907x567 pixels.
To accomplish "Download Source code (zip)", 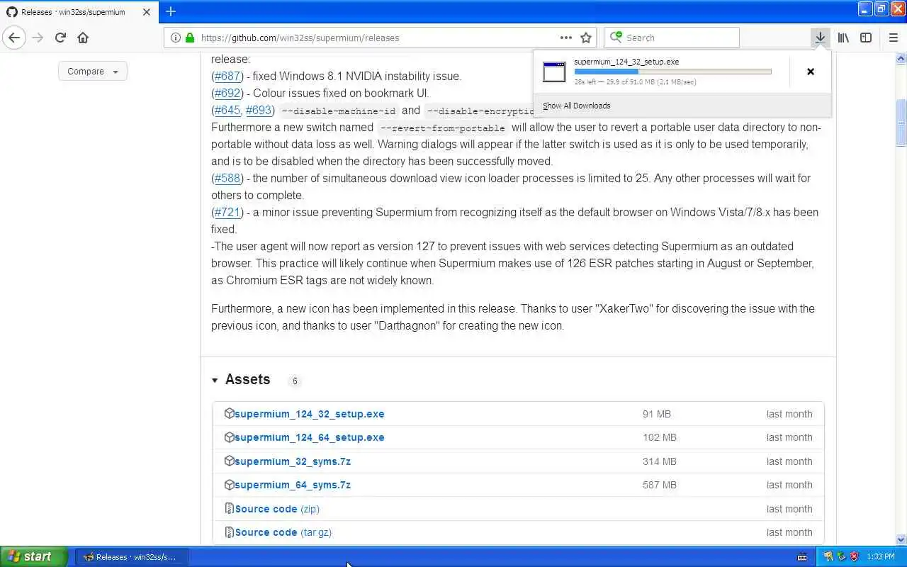I will pyautogui.click(x=277, y=509).
